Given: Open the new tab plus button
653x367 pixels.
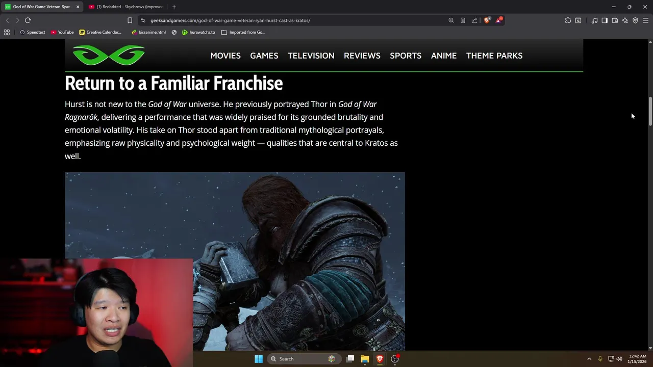Looking at the screenshot, I should [174, 7].
